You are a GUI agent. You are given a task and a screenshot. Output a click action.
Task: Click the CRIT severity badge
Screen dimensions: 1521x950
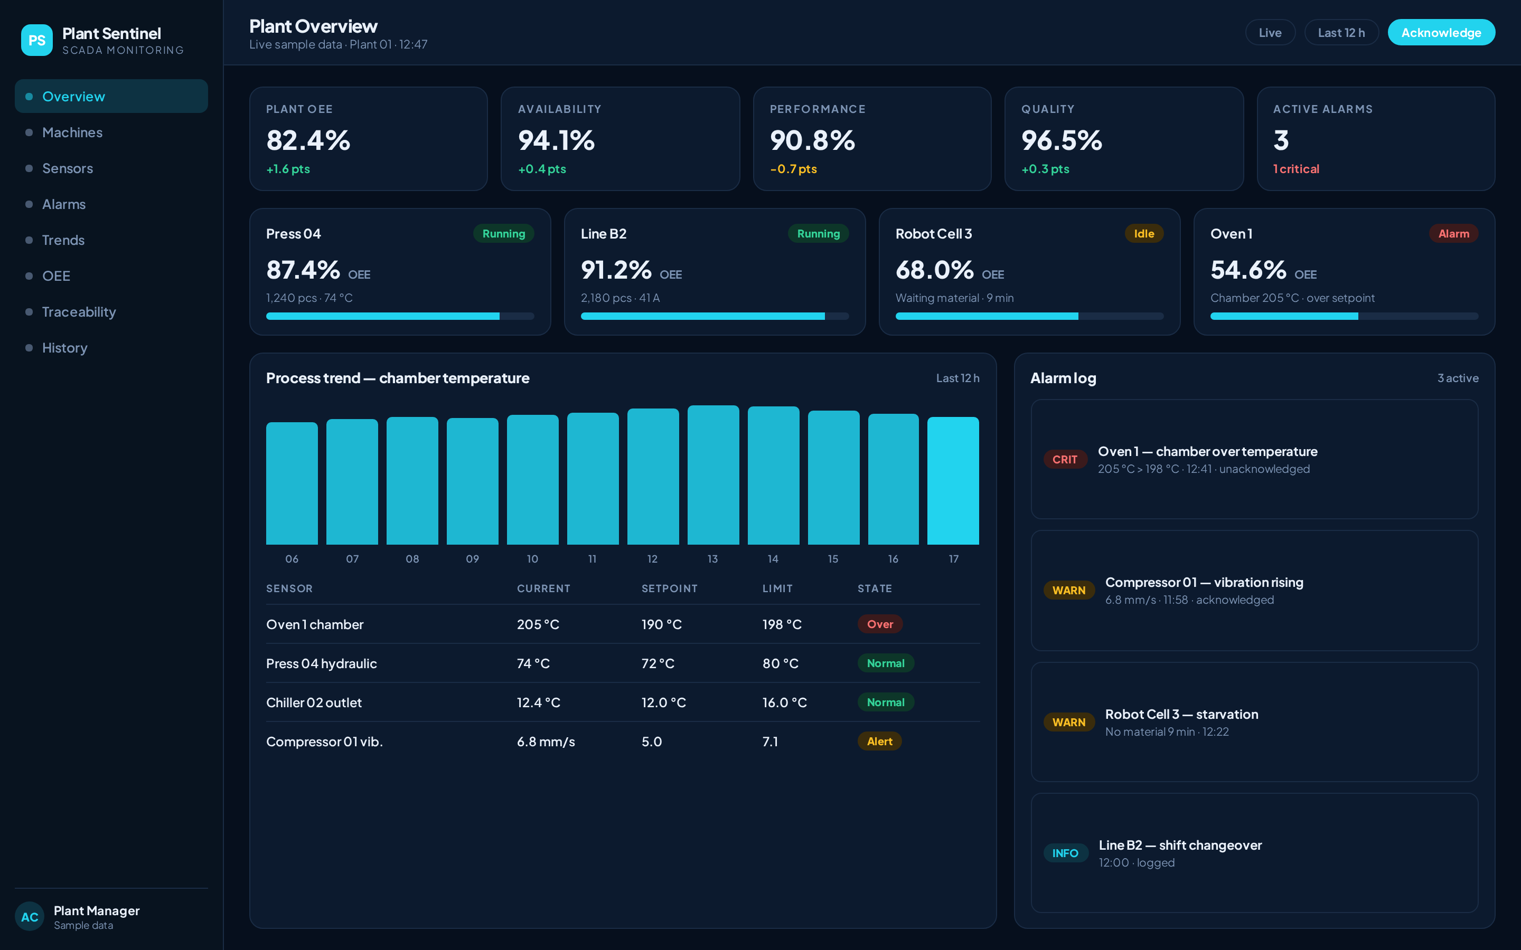pyautogui.click(x=1065, y=459)
